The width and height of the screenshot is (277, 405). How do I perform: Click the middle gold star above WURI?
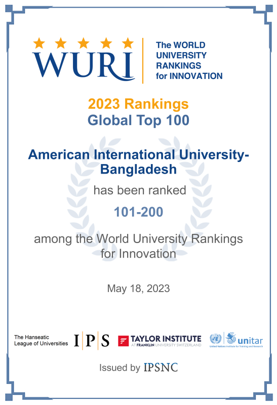pos(84,43)
